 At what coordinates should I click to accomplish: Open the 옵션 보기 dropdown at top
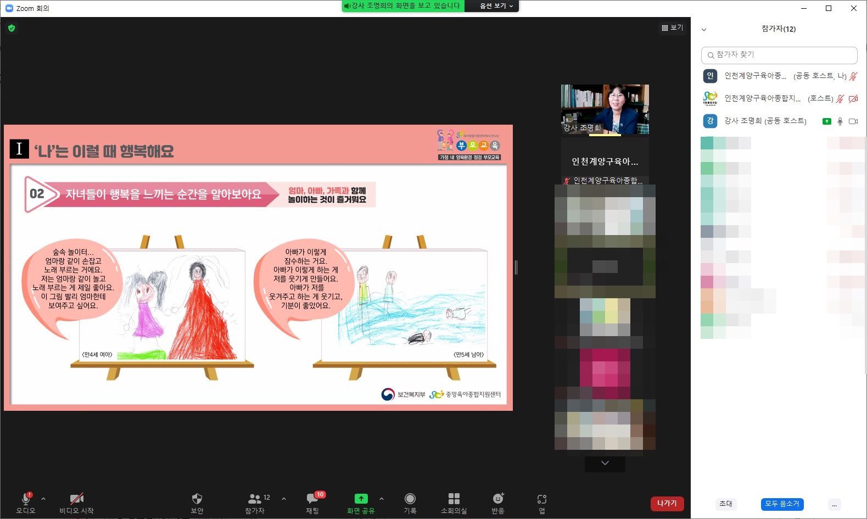496,6
